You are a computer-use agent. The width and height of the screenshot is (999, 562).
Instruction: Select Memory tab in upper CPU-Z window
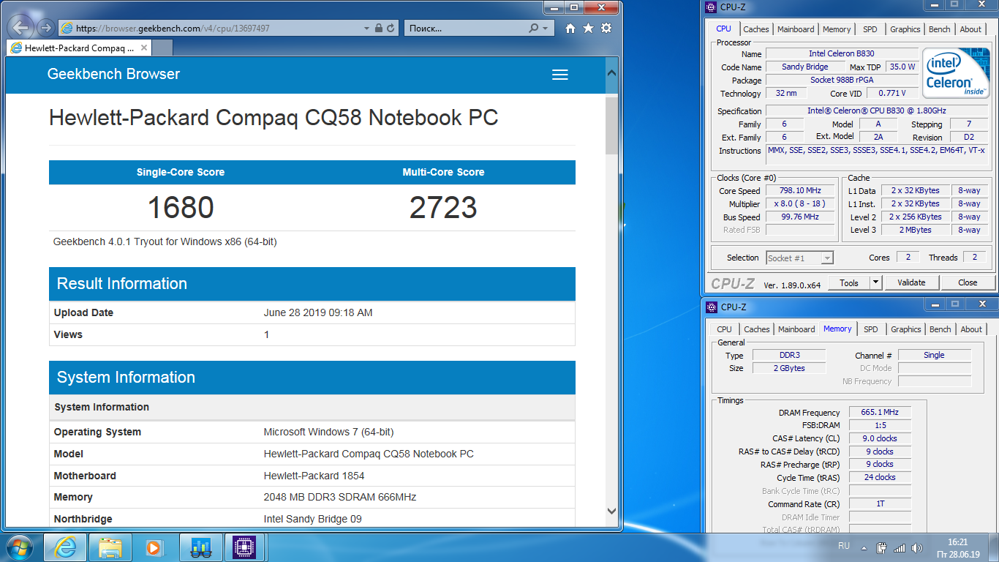(x=837, y=29)
